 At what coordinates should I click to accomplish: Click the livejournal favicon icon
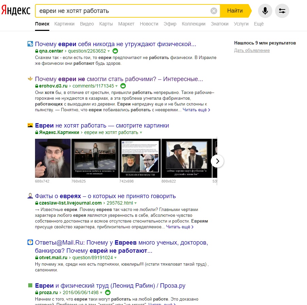pos(30,196)
